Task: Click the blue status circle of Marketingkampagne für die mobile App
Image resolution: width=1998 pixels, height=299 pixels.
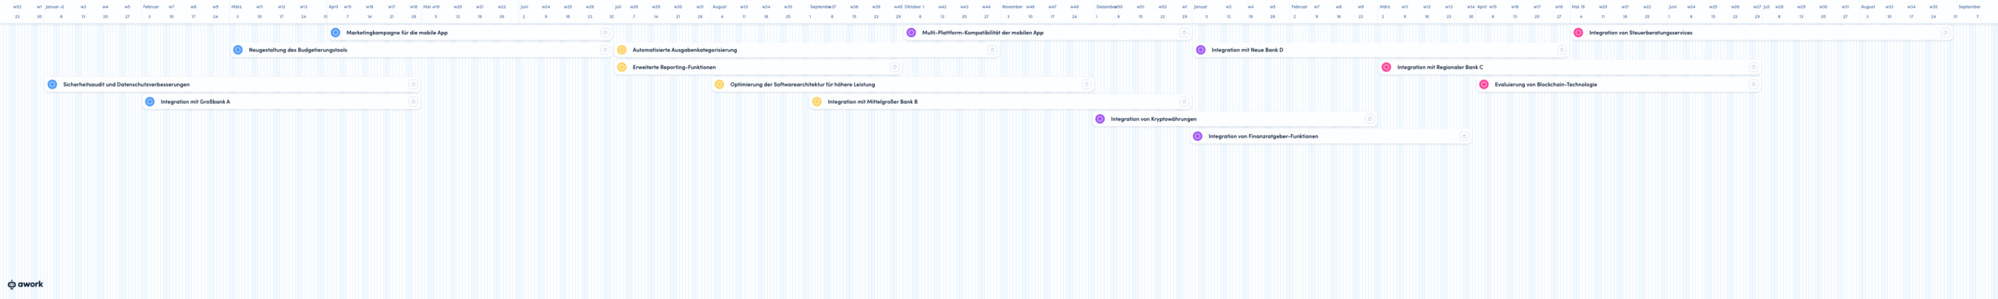Action: [336, 33]
